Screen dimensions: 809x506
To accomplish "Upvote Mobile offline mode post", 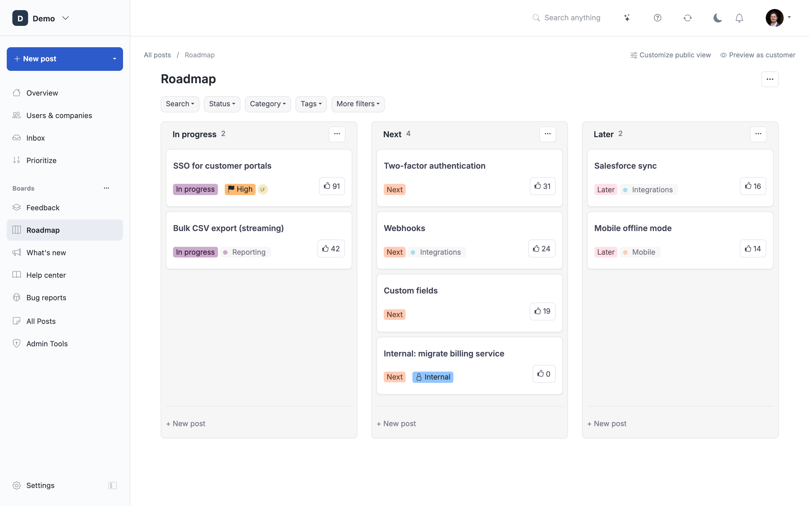I will pos(753,249).
